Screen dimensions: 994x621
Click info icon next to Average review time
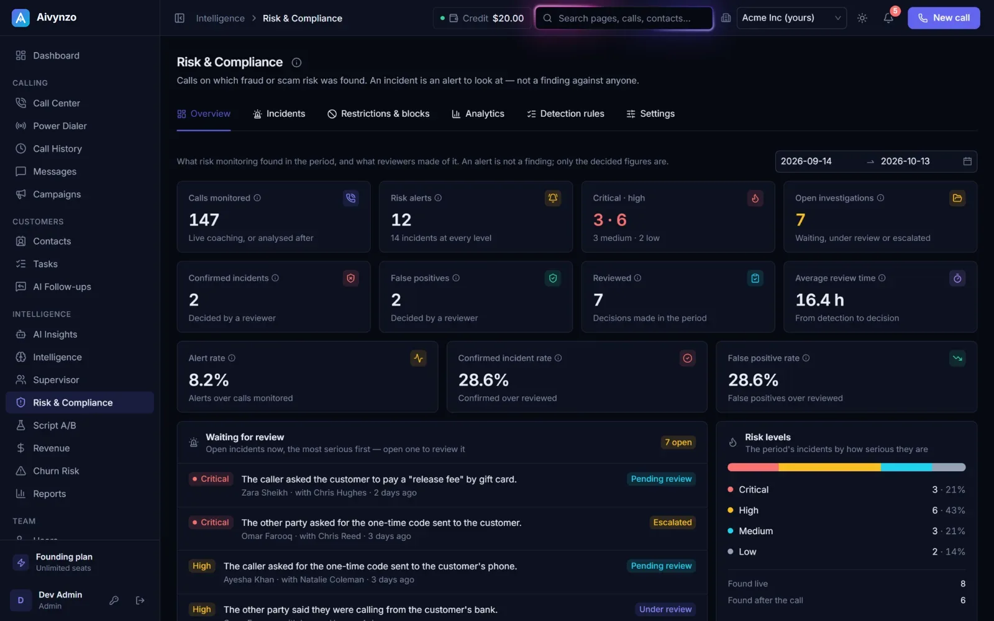882,278
